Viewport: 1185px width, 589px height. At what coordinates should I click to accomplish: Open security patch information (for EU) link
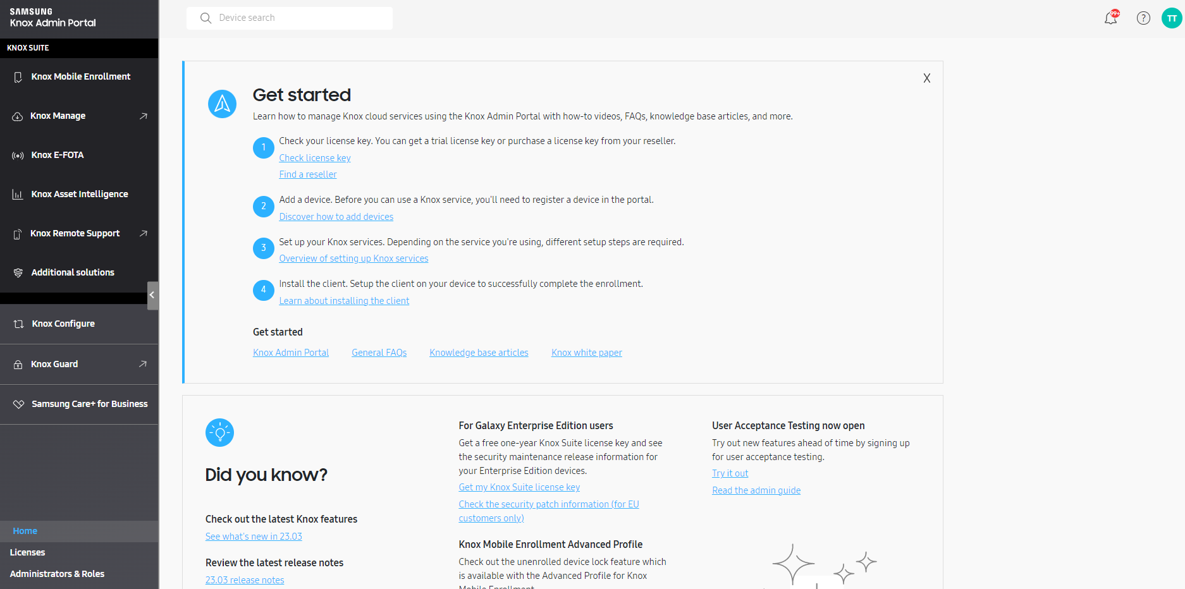[x=549, y=511]
